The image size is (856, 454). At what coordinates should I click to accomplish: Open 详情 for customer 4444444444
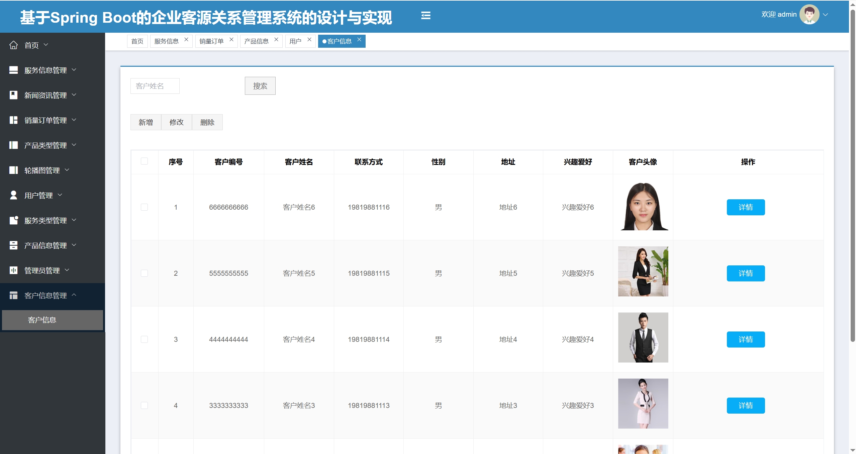click(746, 339)
